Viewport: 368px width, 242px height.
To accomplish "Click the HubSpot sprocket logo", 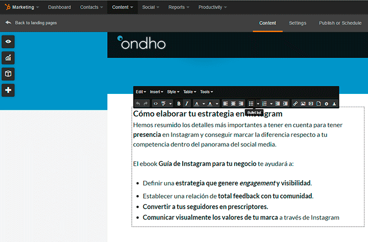I will coord(8,7).
